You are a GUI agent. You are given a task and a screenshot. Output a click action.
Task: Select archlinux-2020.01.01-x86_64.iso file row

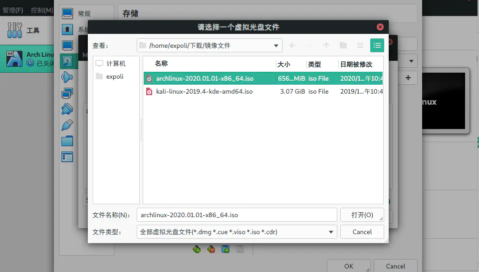[263, 78]
